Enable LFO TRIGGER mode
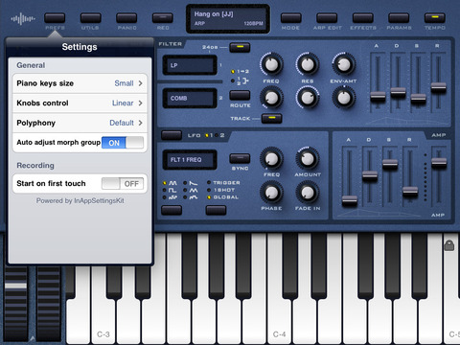Viewport: 460px width, 345px height. point(223,183)
